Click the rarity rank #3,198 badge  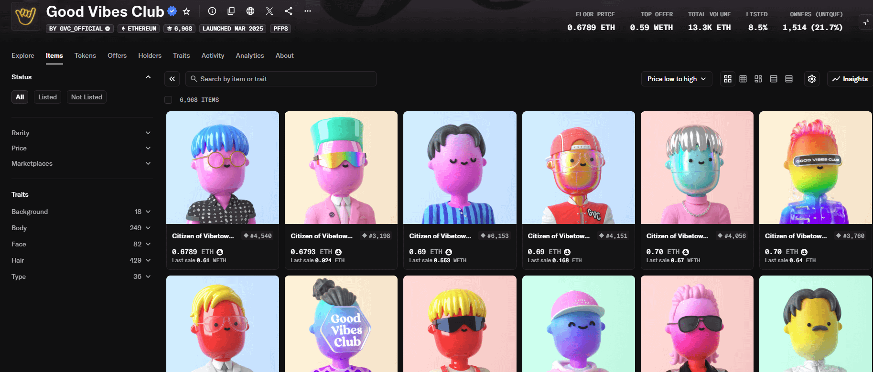coord(376,236)
